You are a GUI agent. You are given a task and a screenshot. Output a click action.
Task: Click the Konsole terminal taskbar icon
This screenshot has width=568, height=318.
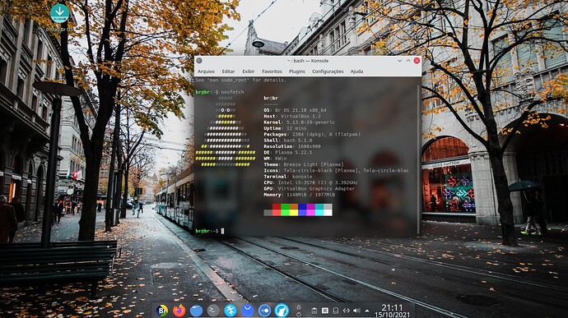click(x=213, y=311)
